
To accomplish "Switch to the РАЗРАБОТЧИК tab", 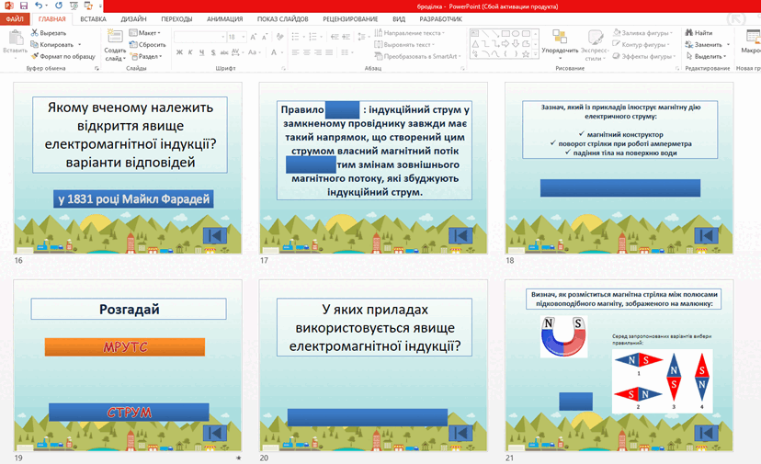I will (x=440, y=19).
